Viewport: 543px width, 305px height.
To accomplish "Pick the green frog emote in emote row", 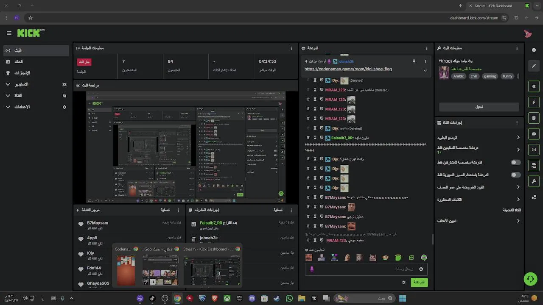I will pyautogui.click(x=398, y=258).
